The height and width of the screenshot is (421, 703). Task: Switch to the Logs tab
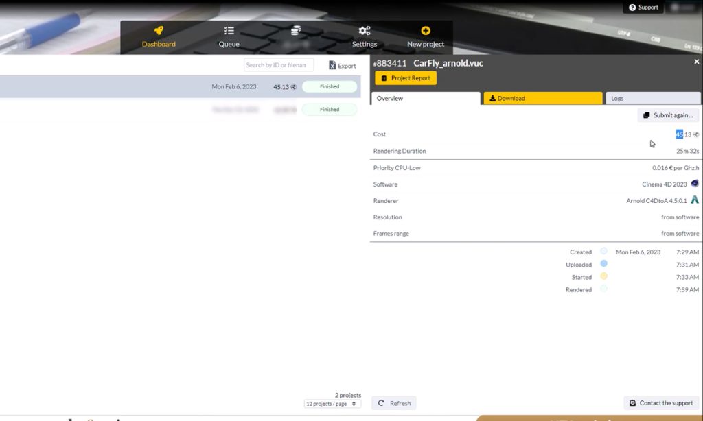[653, 99]
